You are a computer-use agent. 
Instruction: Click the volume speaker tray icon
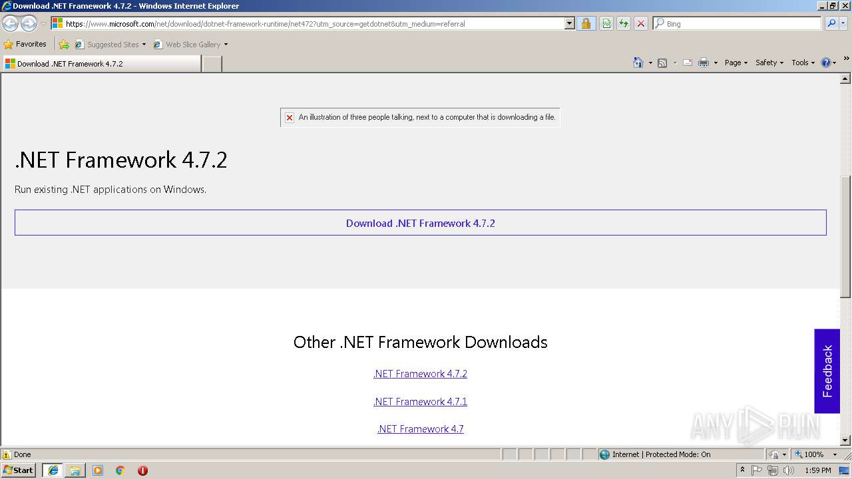(x=788, y=470)
